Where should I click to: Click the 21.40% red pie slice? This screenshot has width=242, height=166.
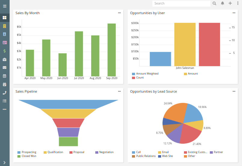click(x=189, y=134)
